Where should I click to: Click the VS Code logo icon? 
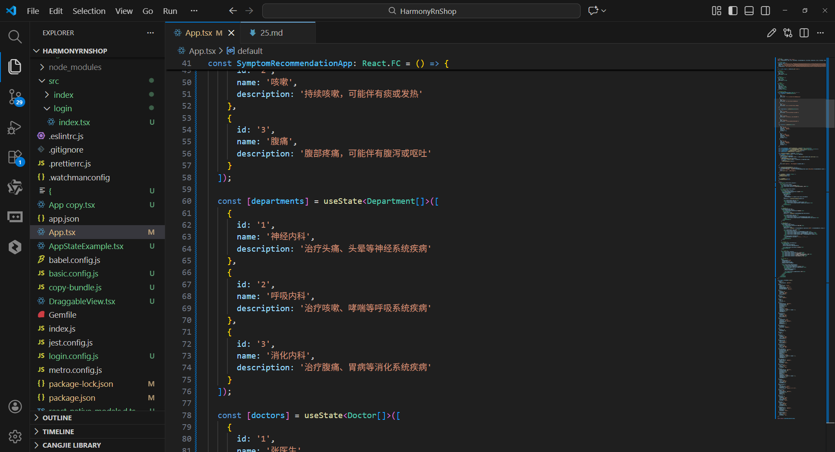(x=11, y=11)
